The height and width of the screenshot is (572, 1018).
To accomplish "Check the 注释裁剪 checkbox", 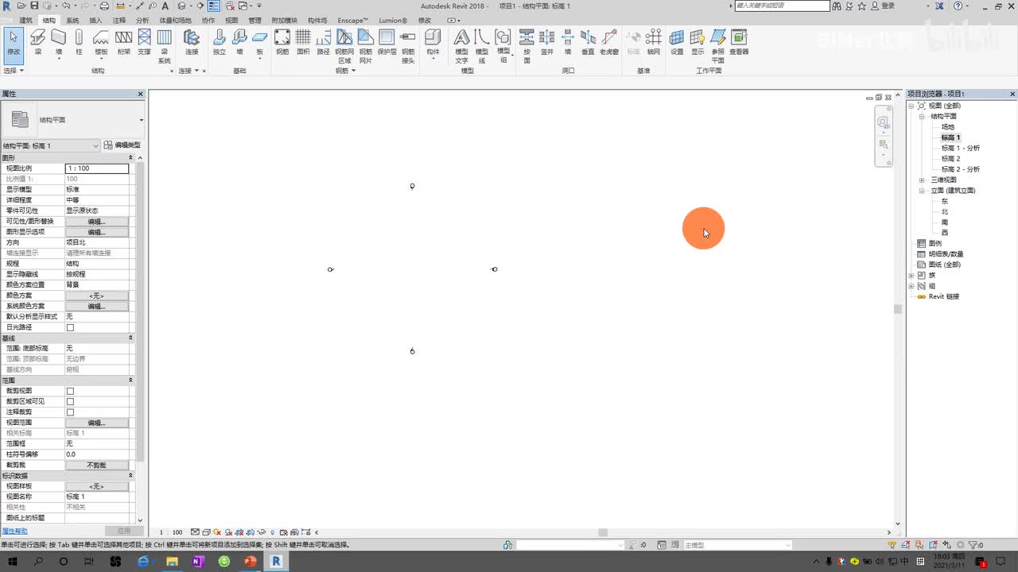I will (70, 412).
